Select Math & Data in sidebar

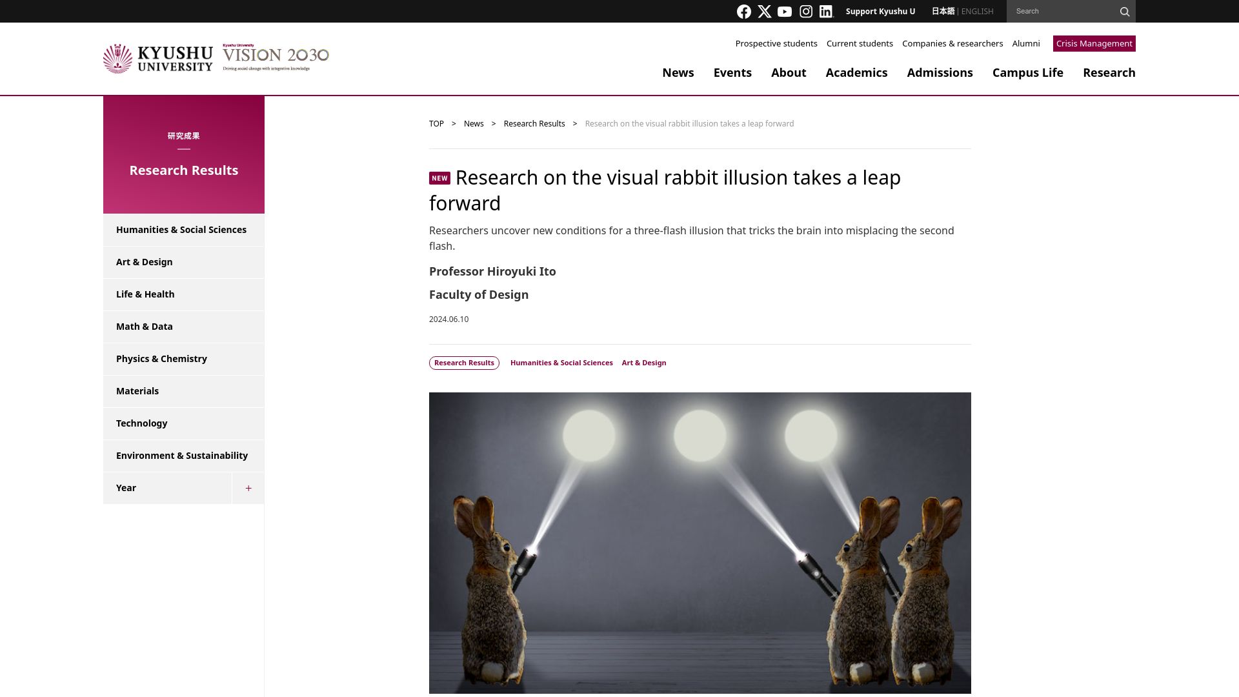point(184,327)
